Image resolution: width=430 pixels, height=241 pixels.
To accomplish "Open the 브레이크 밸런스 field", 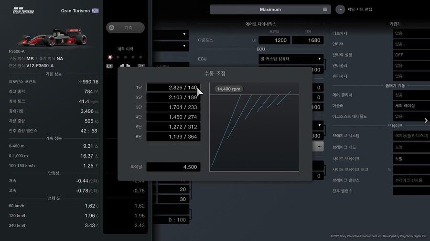I will coord(411,181).
